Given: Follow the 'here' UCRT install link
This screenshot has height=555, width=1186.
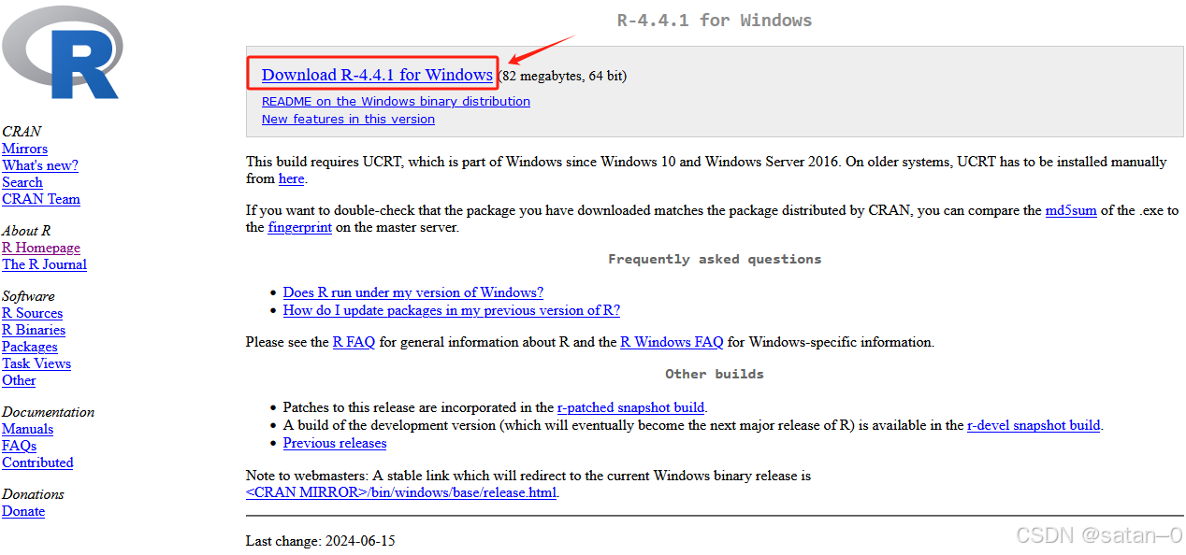Looking at the screenshot, I should point(291,178).
